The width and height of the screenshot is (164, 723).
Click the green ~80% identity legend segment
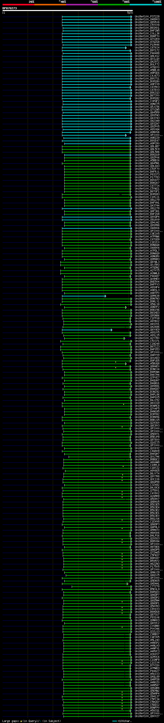click(x=114, y=5)
